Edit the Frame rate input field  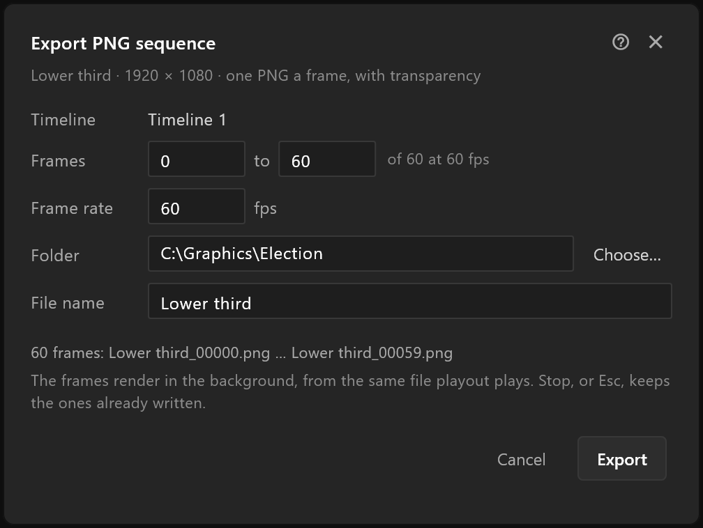[197, 206]
